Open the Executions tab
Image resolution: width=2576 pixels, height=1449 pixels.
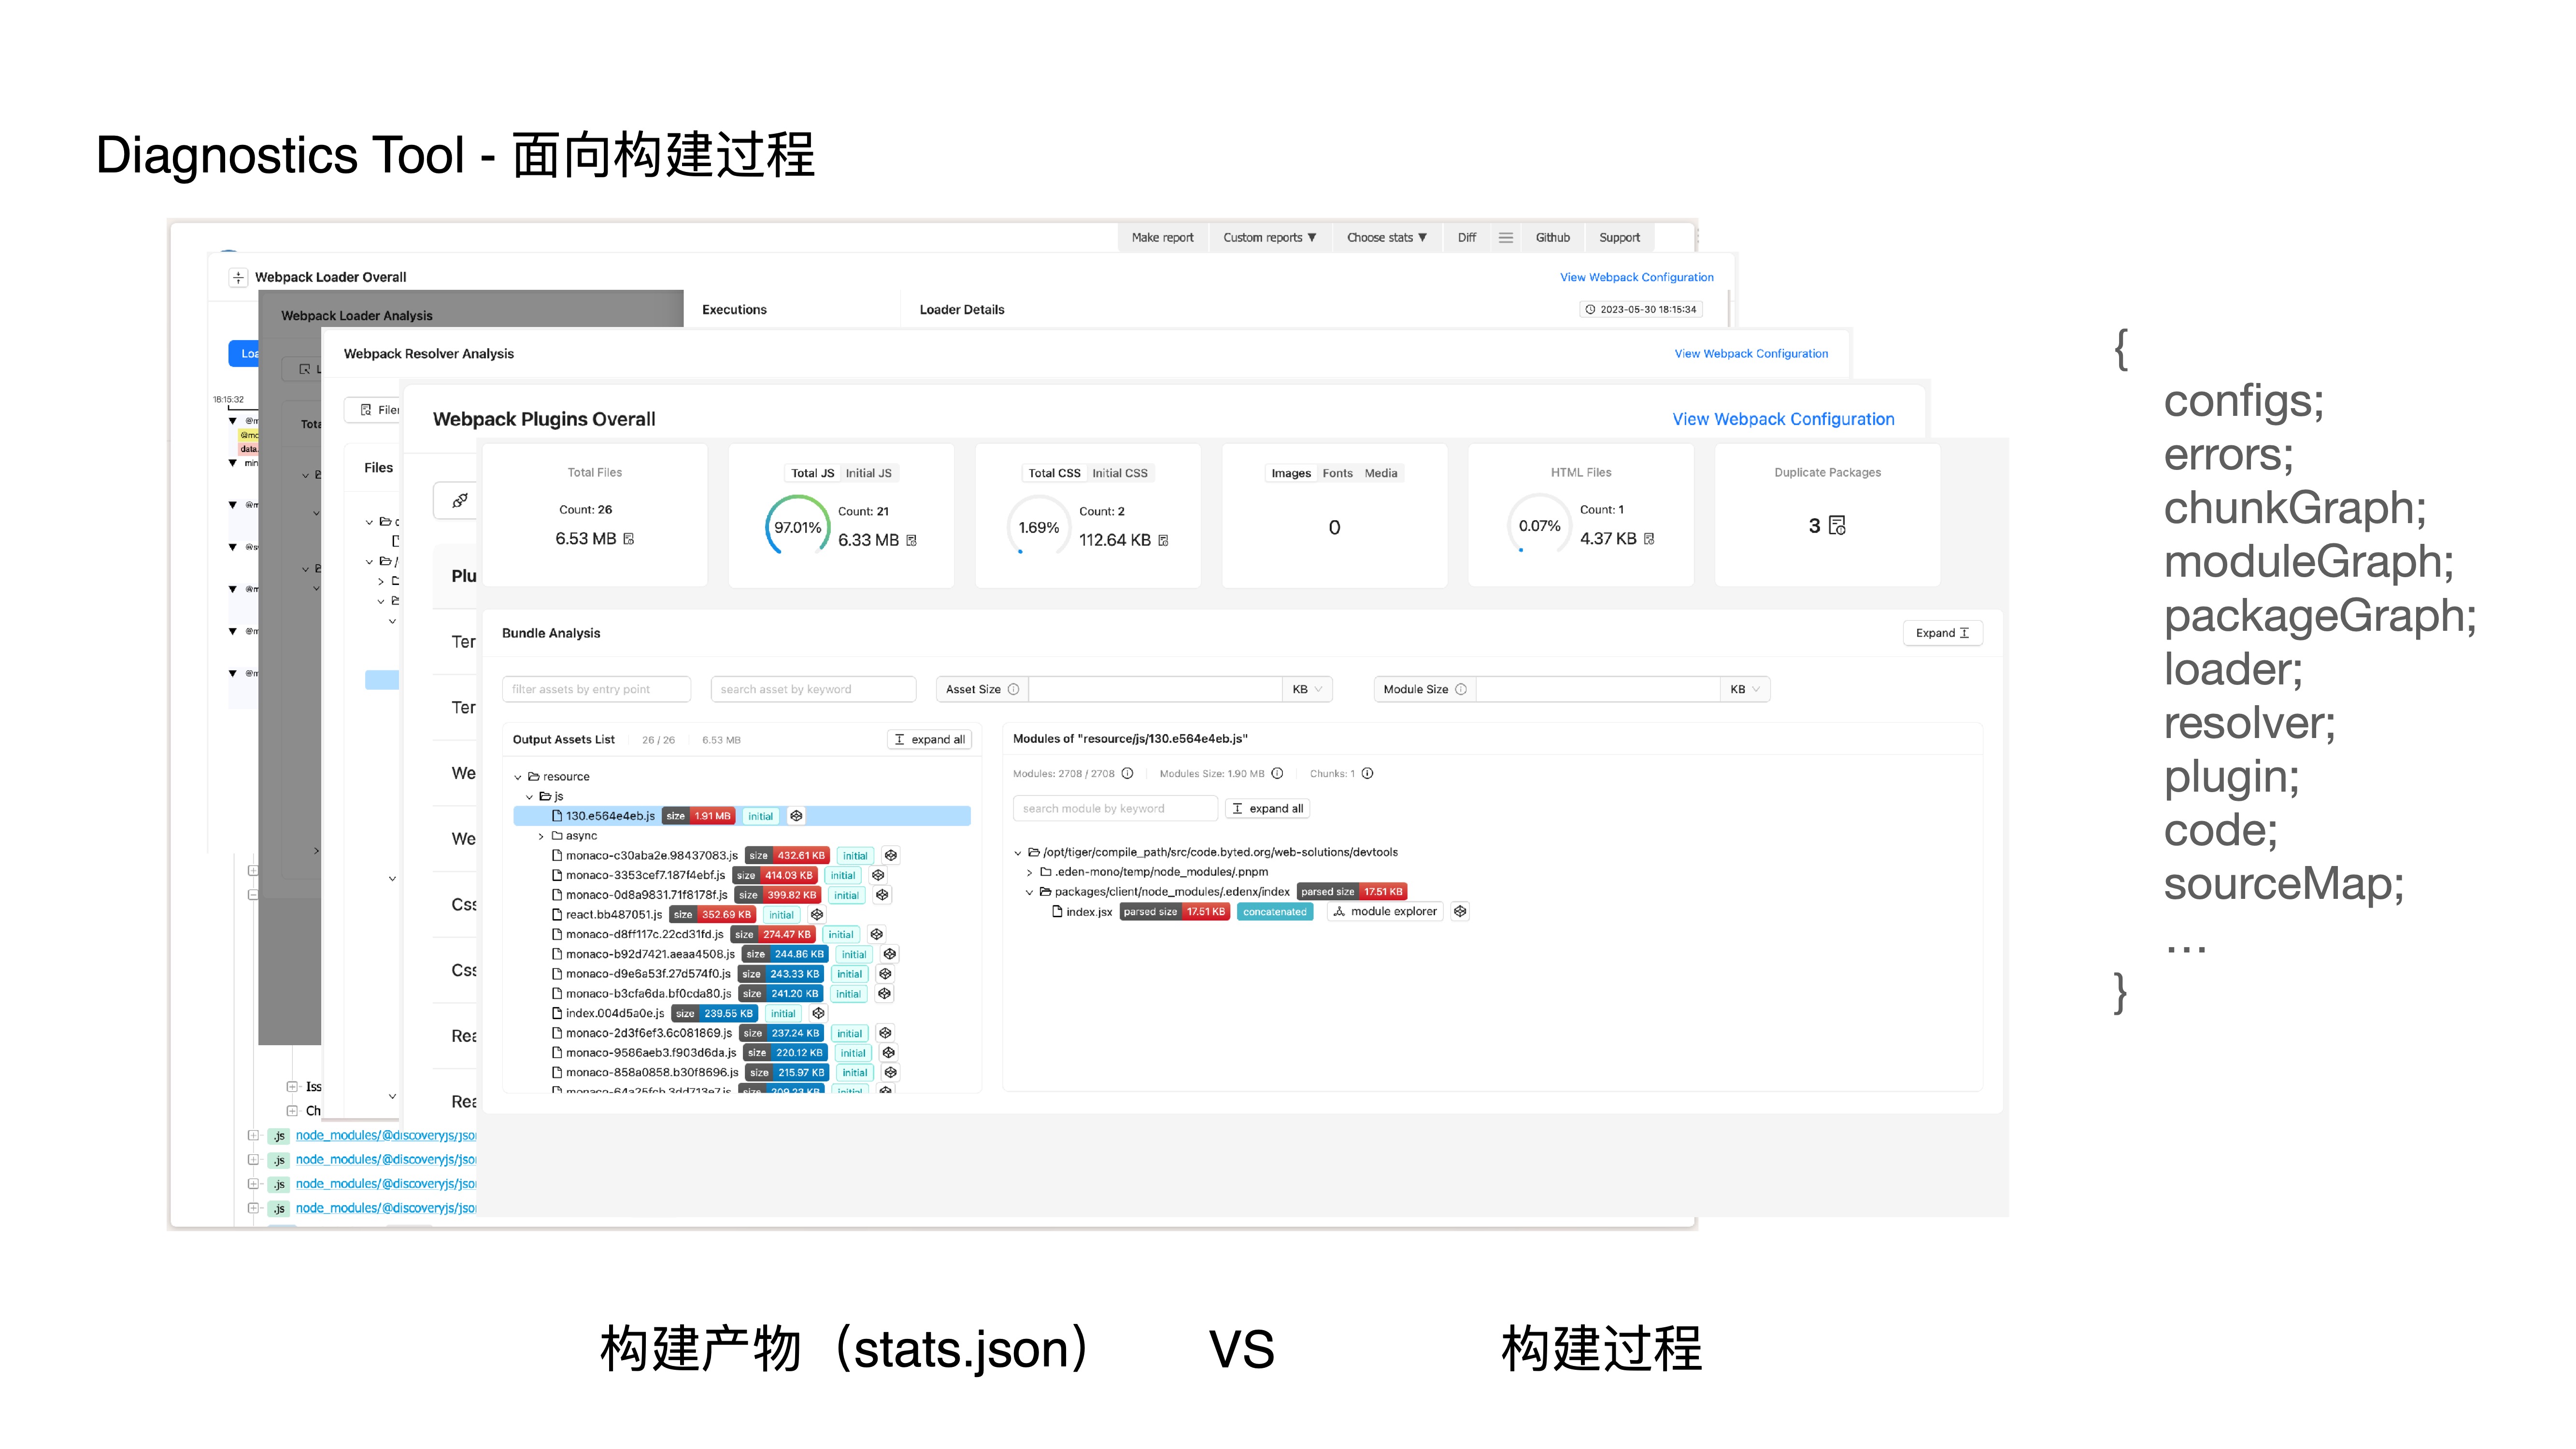point(734,310)
